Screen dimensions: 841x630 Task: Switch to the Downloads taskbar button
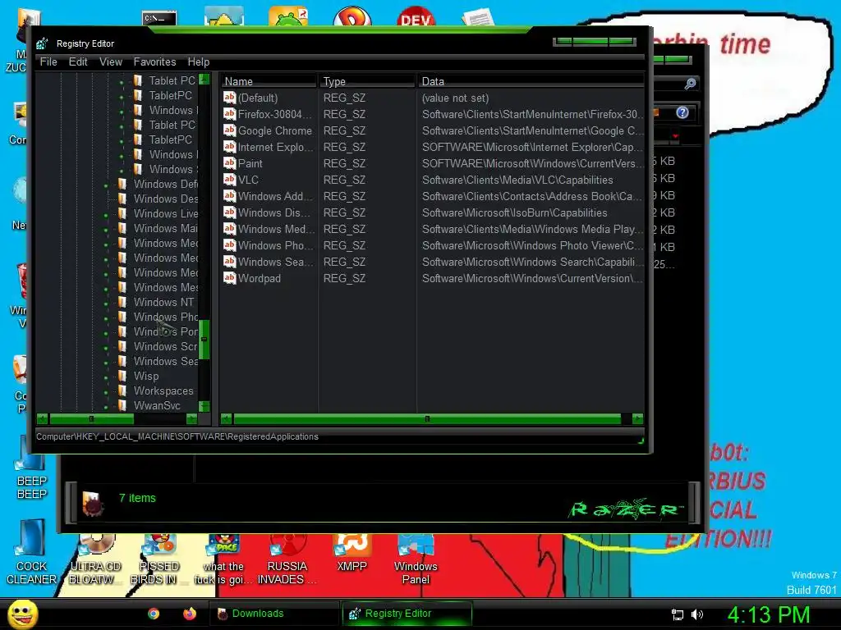pos(273,614)
